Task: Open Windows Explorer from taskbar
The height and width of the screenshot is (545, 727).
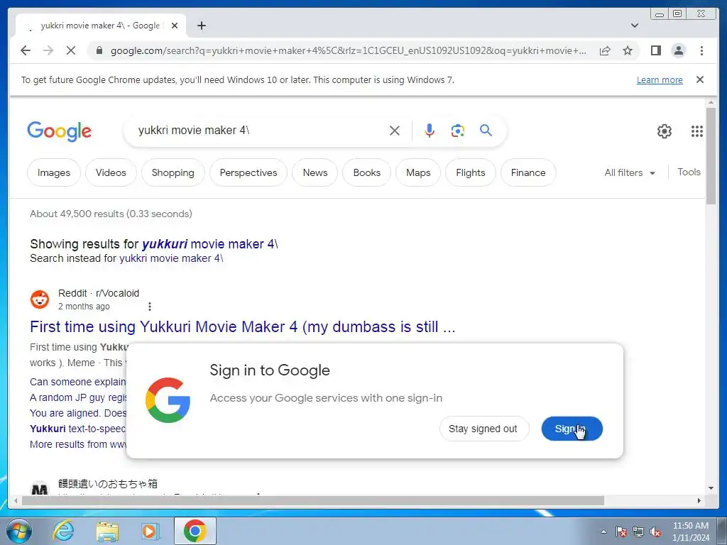Action: tap(107, 532)
